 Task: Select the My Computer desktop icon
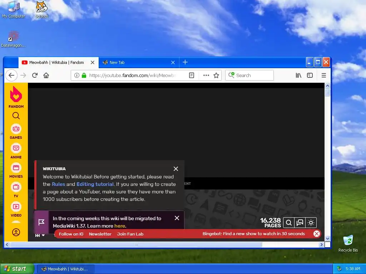(x=14, y=10)
